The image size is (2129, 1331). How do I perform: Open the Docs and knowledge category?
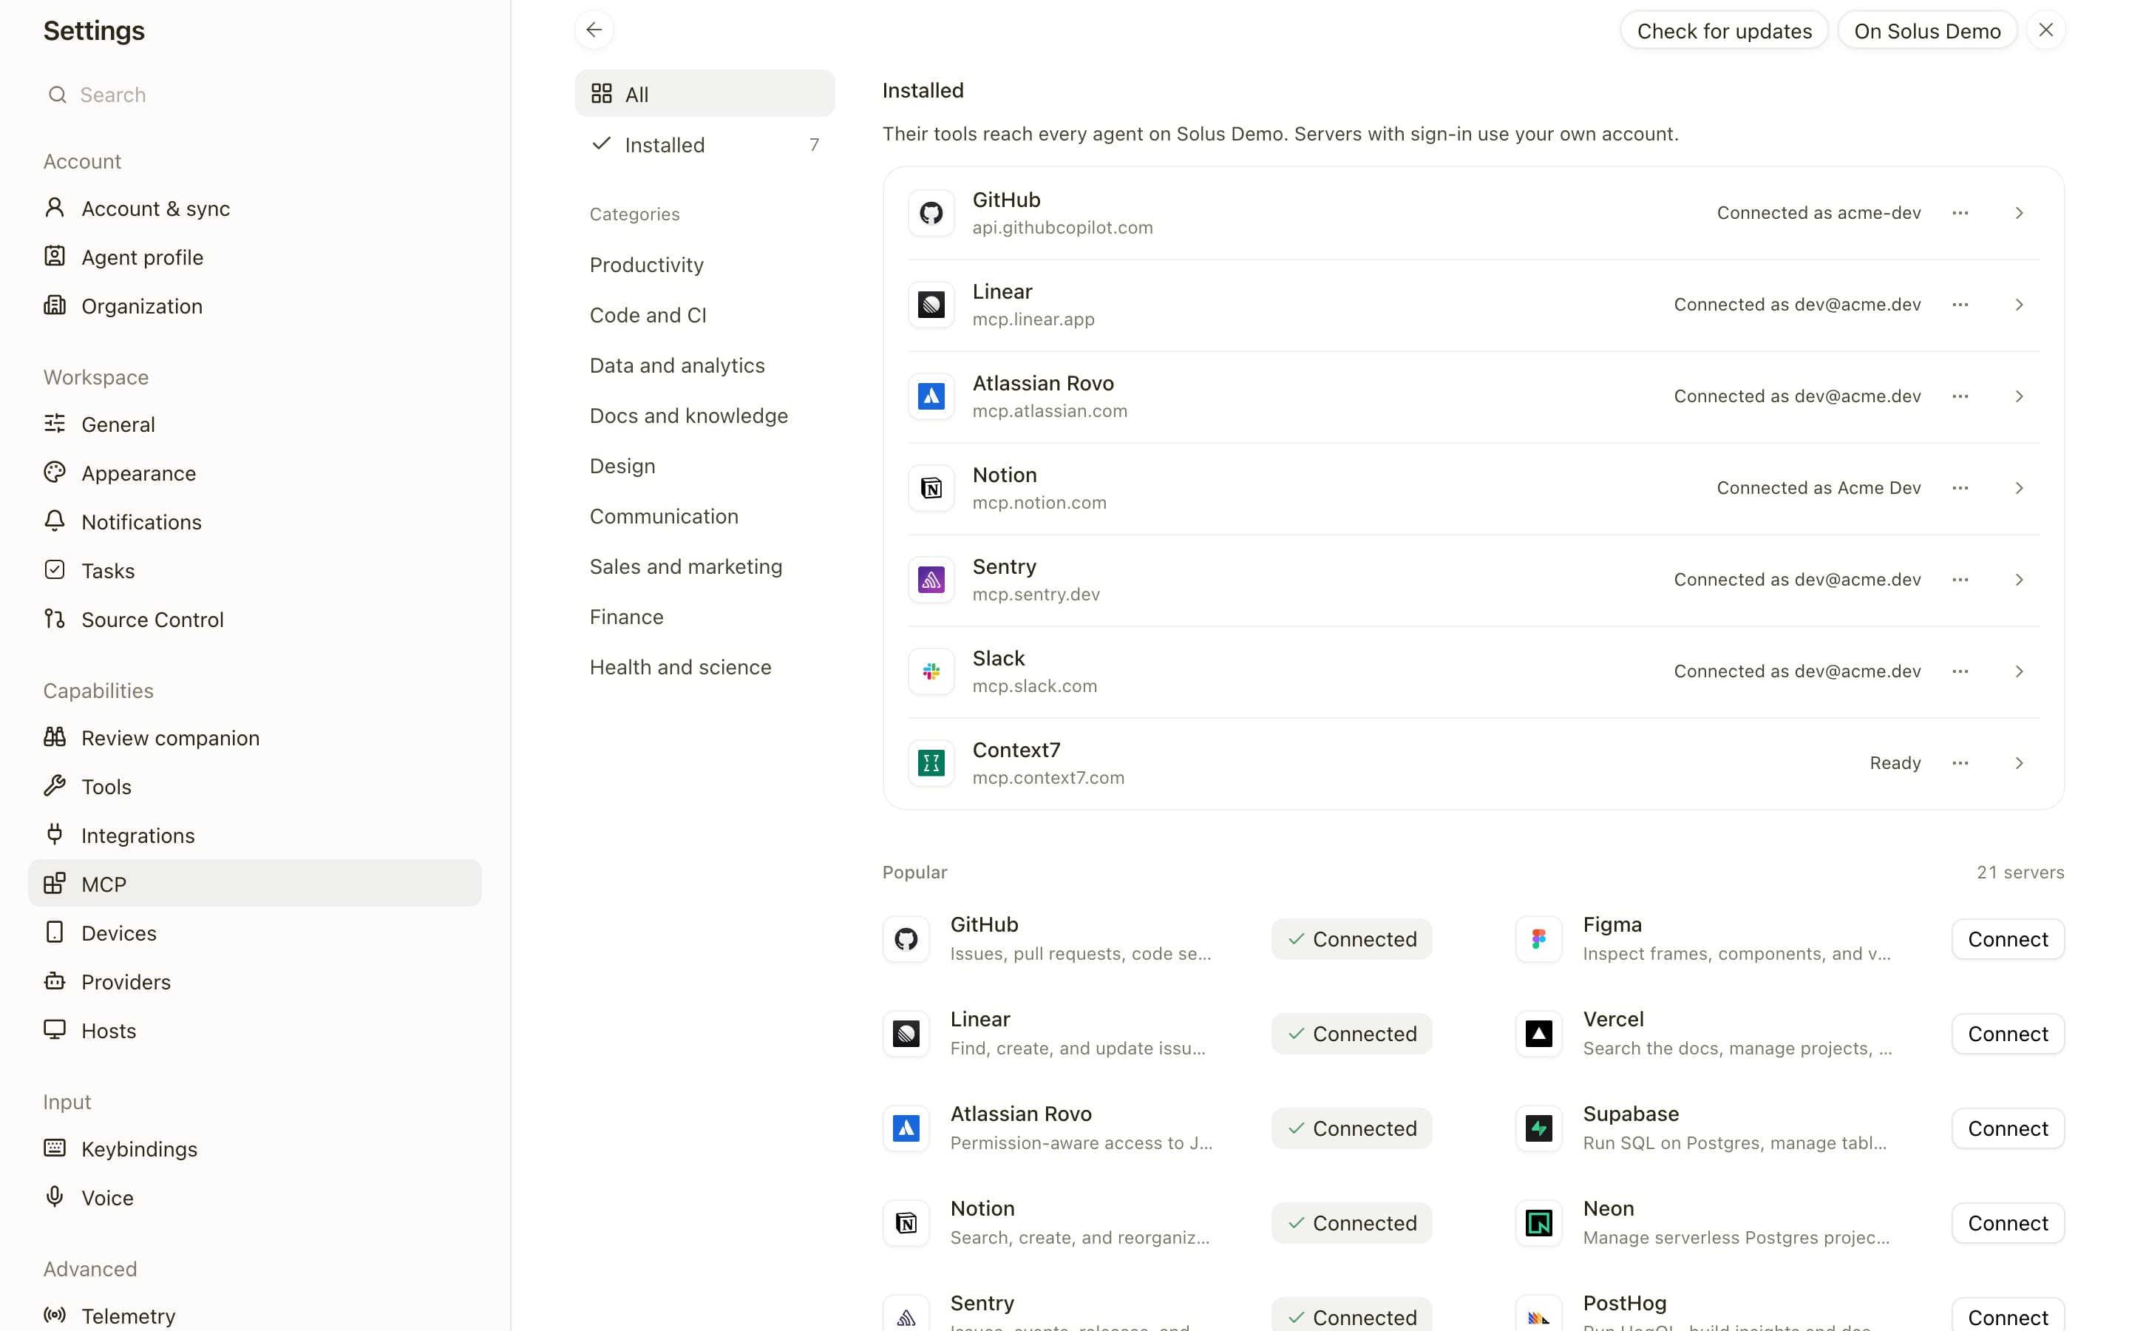[704, 416]
